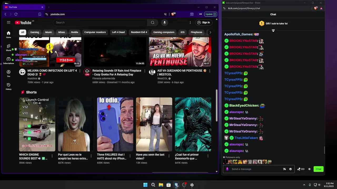Screen dimensions: 337x189
Task: Open options for Xenomorfo short
Action: pos(208,156)
